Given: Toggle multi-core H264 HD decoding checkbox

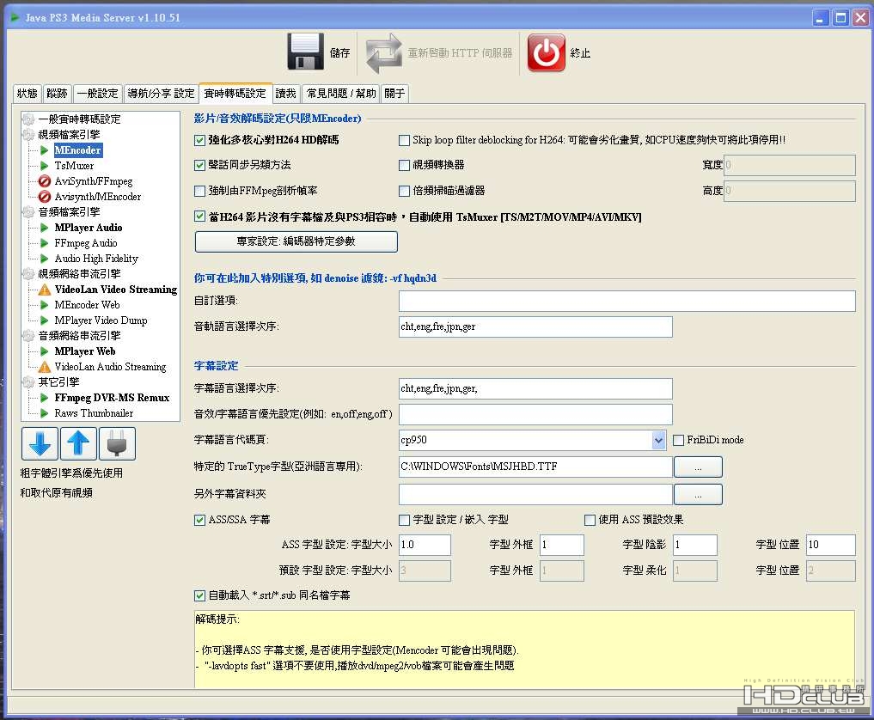Looking at the screenshot, I should (x=199, y=140).
